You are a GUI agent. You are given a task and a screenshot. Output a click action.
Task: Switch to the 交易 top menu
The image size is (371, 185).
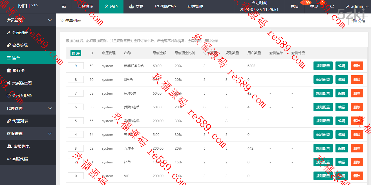click(x=136, y=6)
